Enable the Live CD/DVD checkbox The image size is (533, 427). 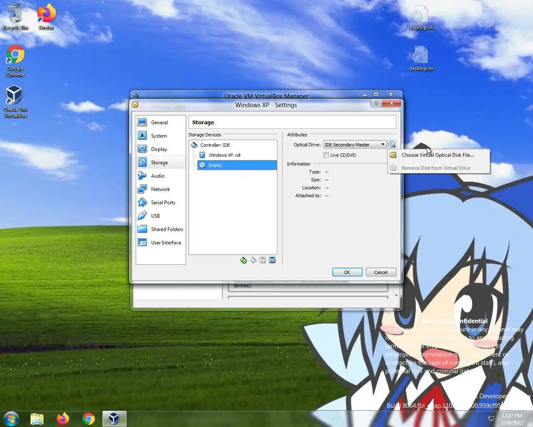(x=326, y=155)
